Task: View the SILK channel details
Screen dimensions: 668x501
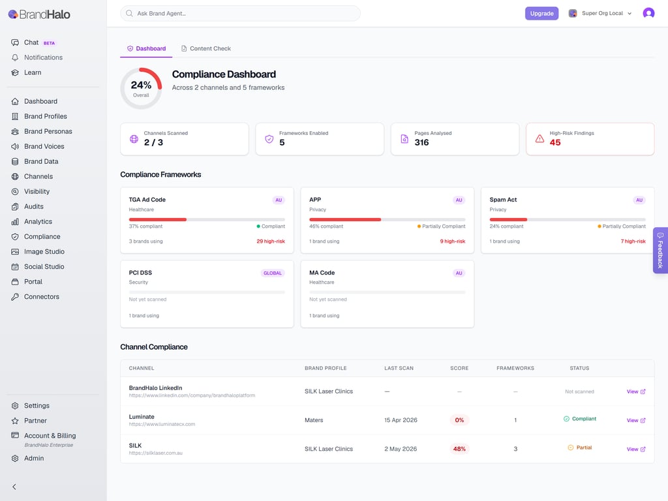Action: pos(635,449)
